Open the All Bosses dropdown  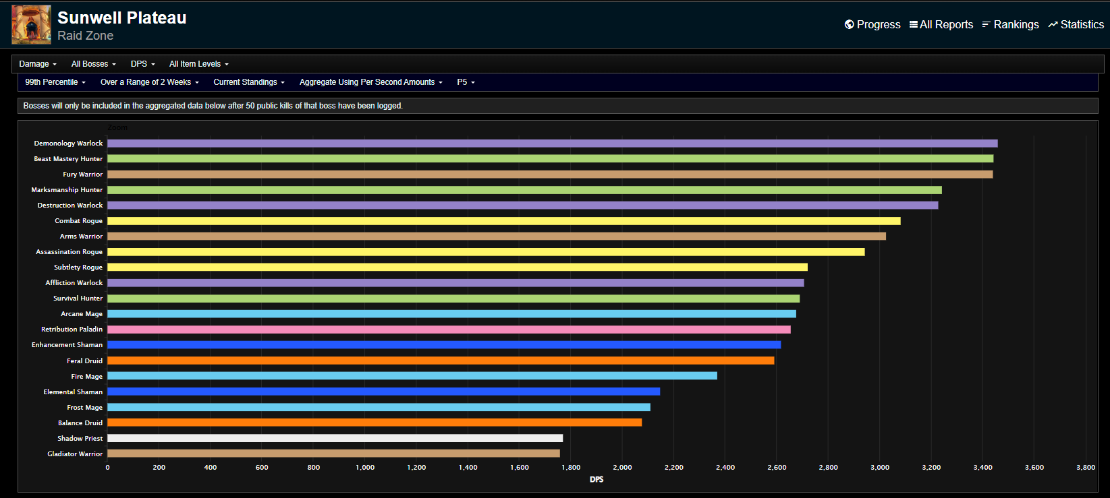coord(94,64)
